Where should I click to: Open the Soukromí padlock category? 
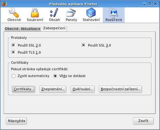35,15
